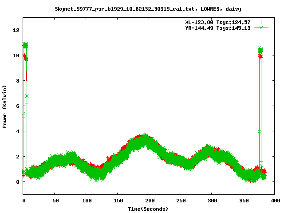This screenshot has width=284, height=213.
Task: Click x-axis tick label 300
Action: pos(213,201)
